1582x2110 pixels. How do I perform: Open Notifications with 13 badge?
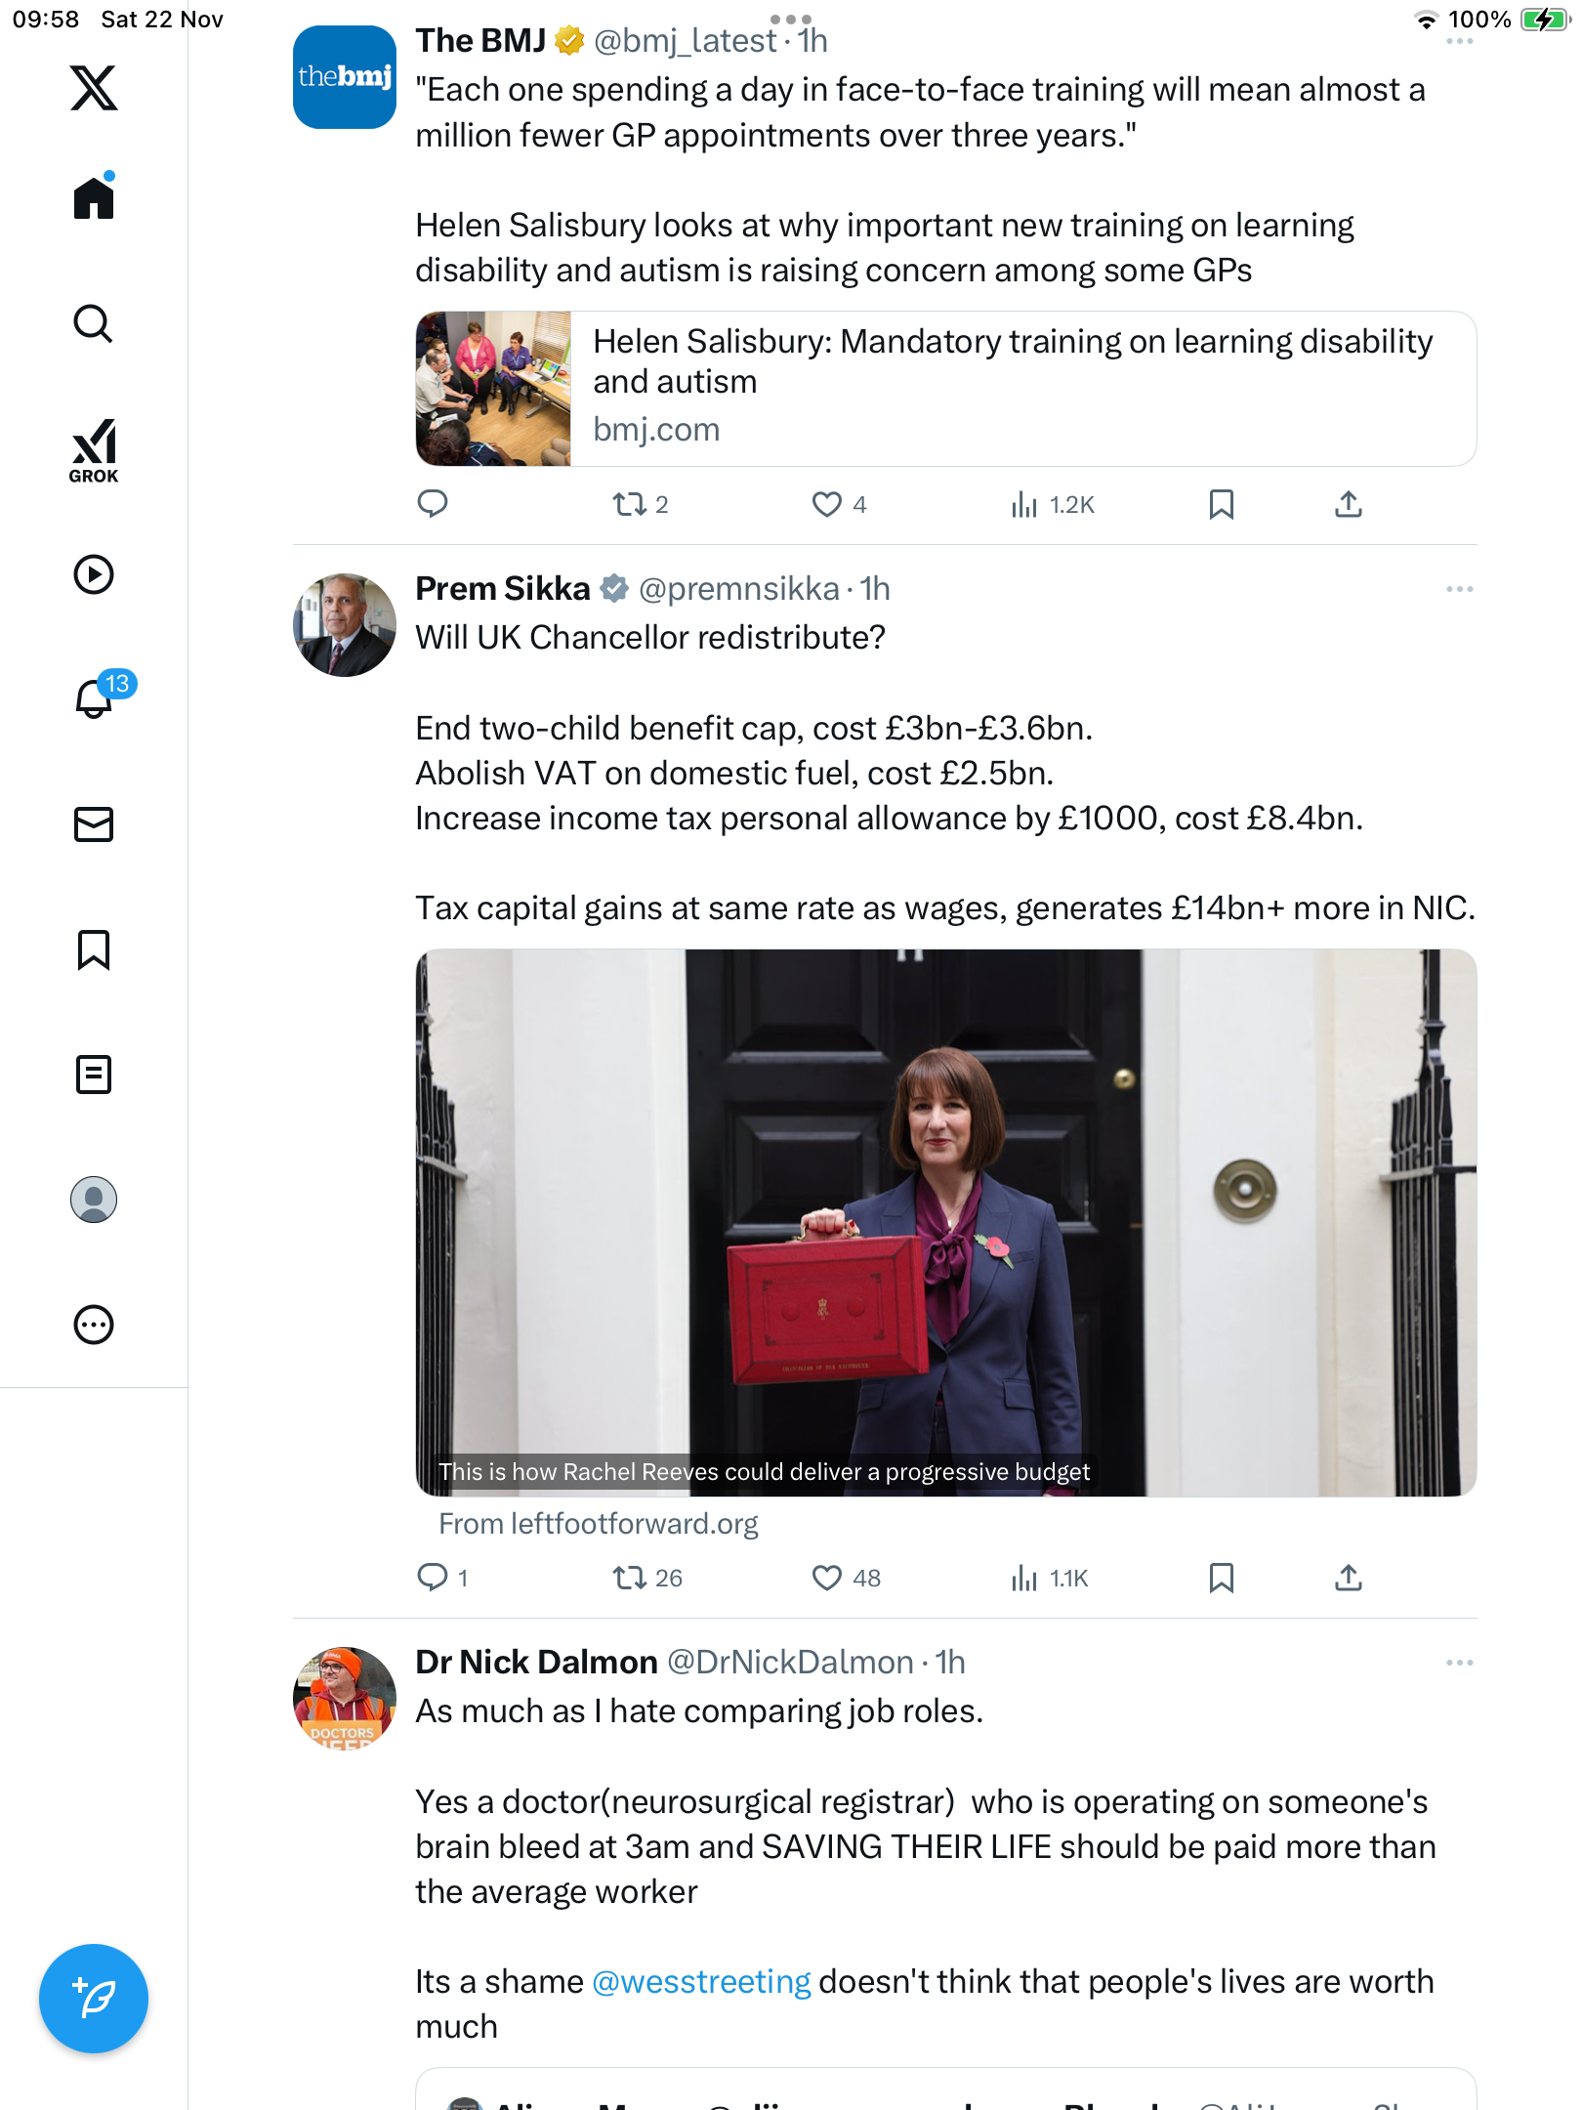point(96,697)
